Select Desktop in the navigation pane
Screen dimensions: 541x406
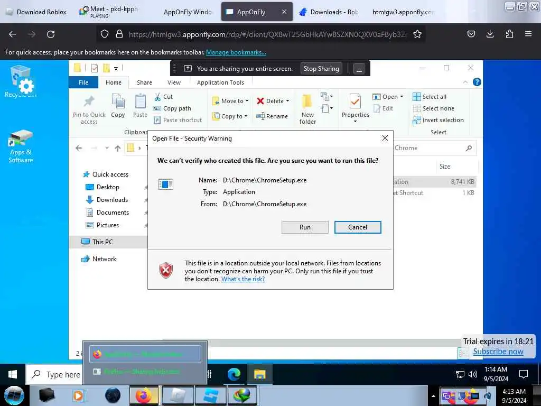click(x=102, y=187)
